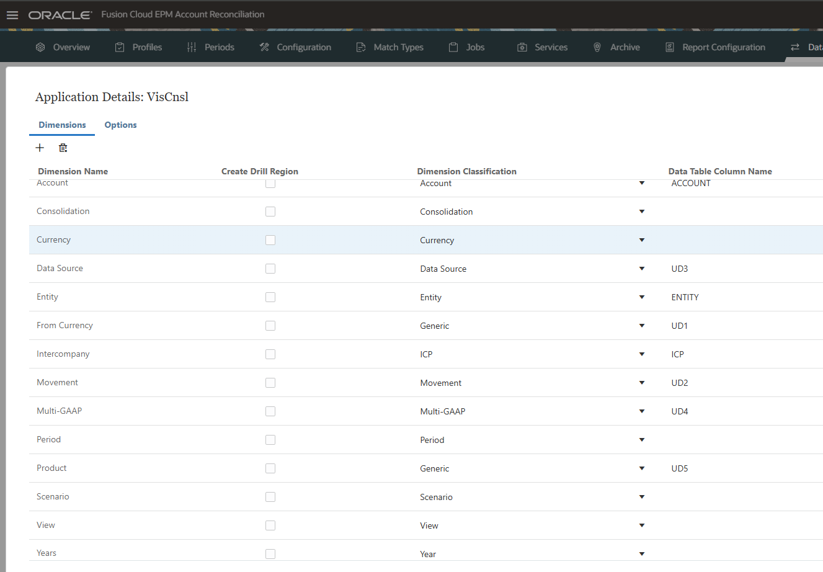
Task: Expand Entity classification dropdown
Action: point(642,297)
